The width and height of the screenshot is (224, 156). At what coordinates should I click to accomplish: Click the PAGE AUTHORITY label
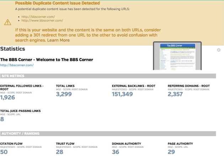[x=180, y=144]
